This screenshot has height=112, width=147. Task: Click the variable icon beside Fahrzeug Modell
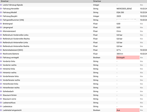(1, 12)
